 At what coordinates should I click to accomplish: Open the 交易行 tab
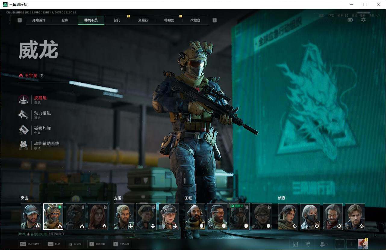pyautogui.click(x=143, y=20)
